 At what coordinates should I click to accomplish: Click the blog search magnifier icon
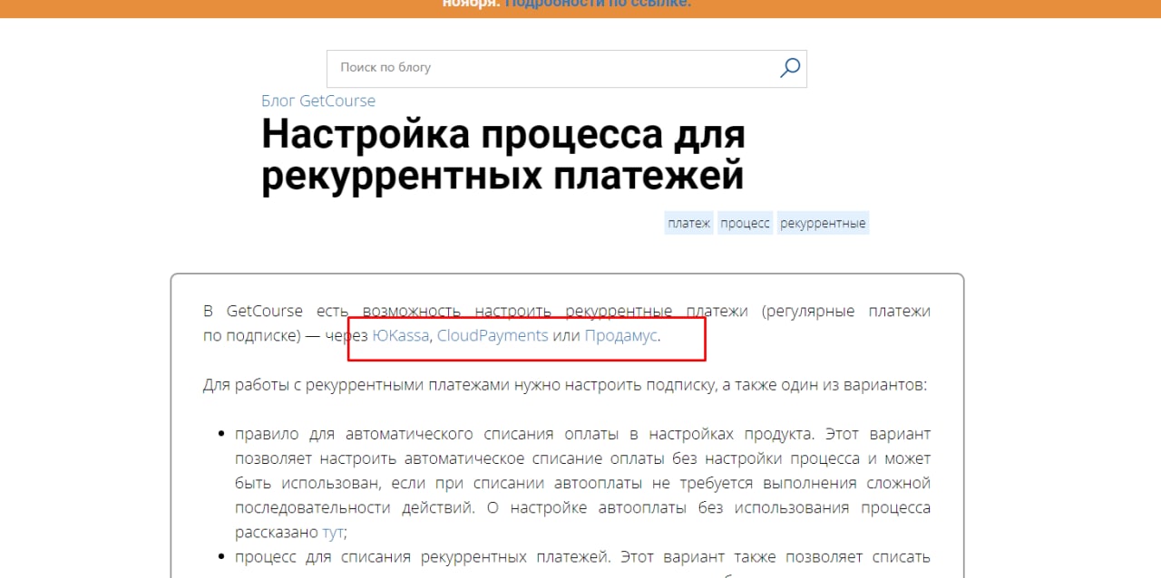[790, 68]
